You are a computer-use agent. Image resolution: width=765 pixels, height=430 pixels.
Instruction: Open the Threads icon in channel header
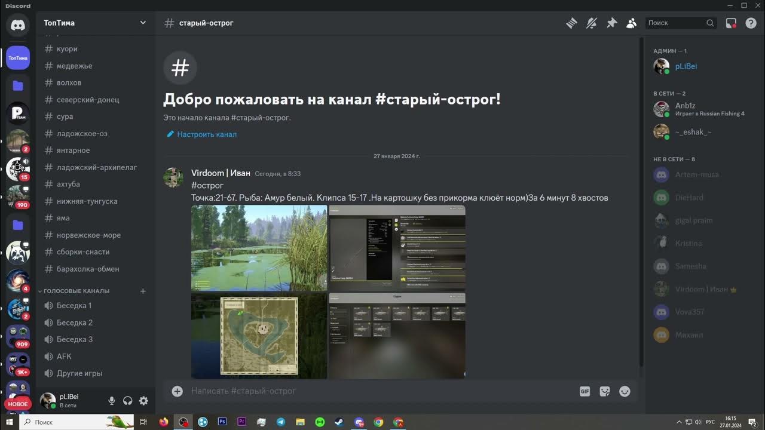(x=572, y=23)
